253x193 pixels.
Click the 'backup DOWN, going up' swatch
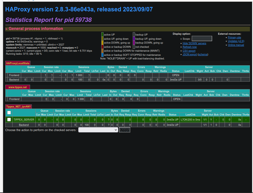pyautogui.click(x=134, y=43)
